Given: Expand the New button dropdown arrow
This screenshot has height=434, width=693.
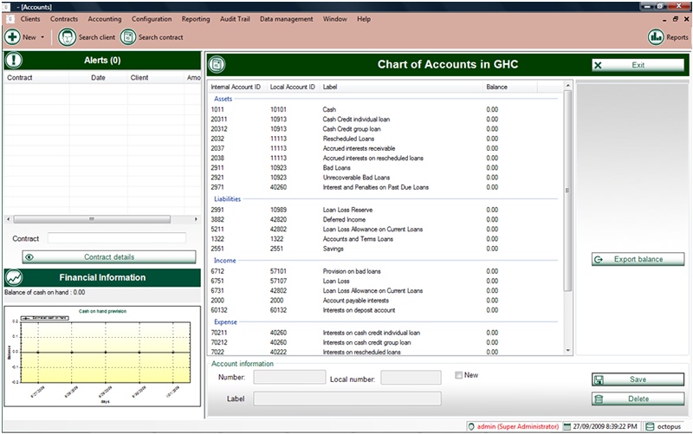Looking at the screenshot, I should coord(43,38).
